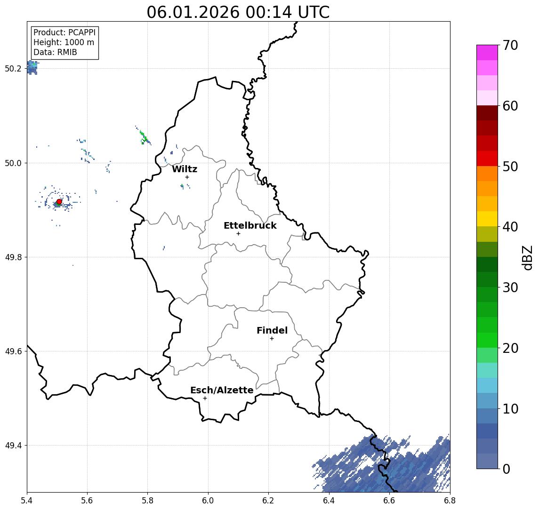
Task: Click the 49.8 latitude axis label
Action: tap(13, 257)
